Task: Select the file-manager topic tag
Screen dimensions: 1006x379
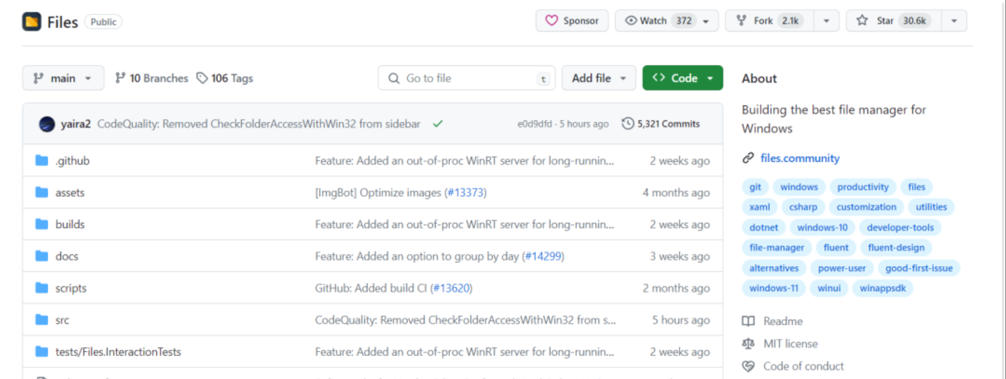Action: (x=776, y=248)
